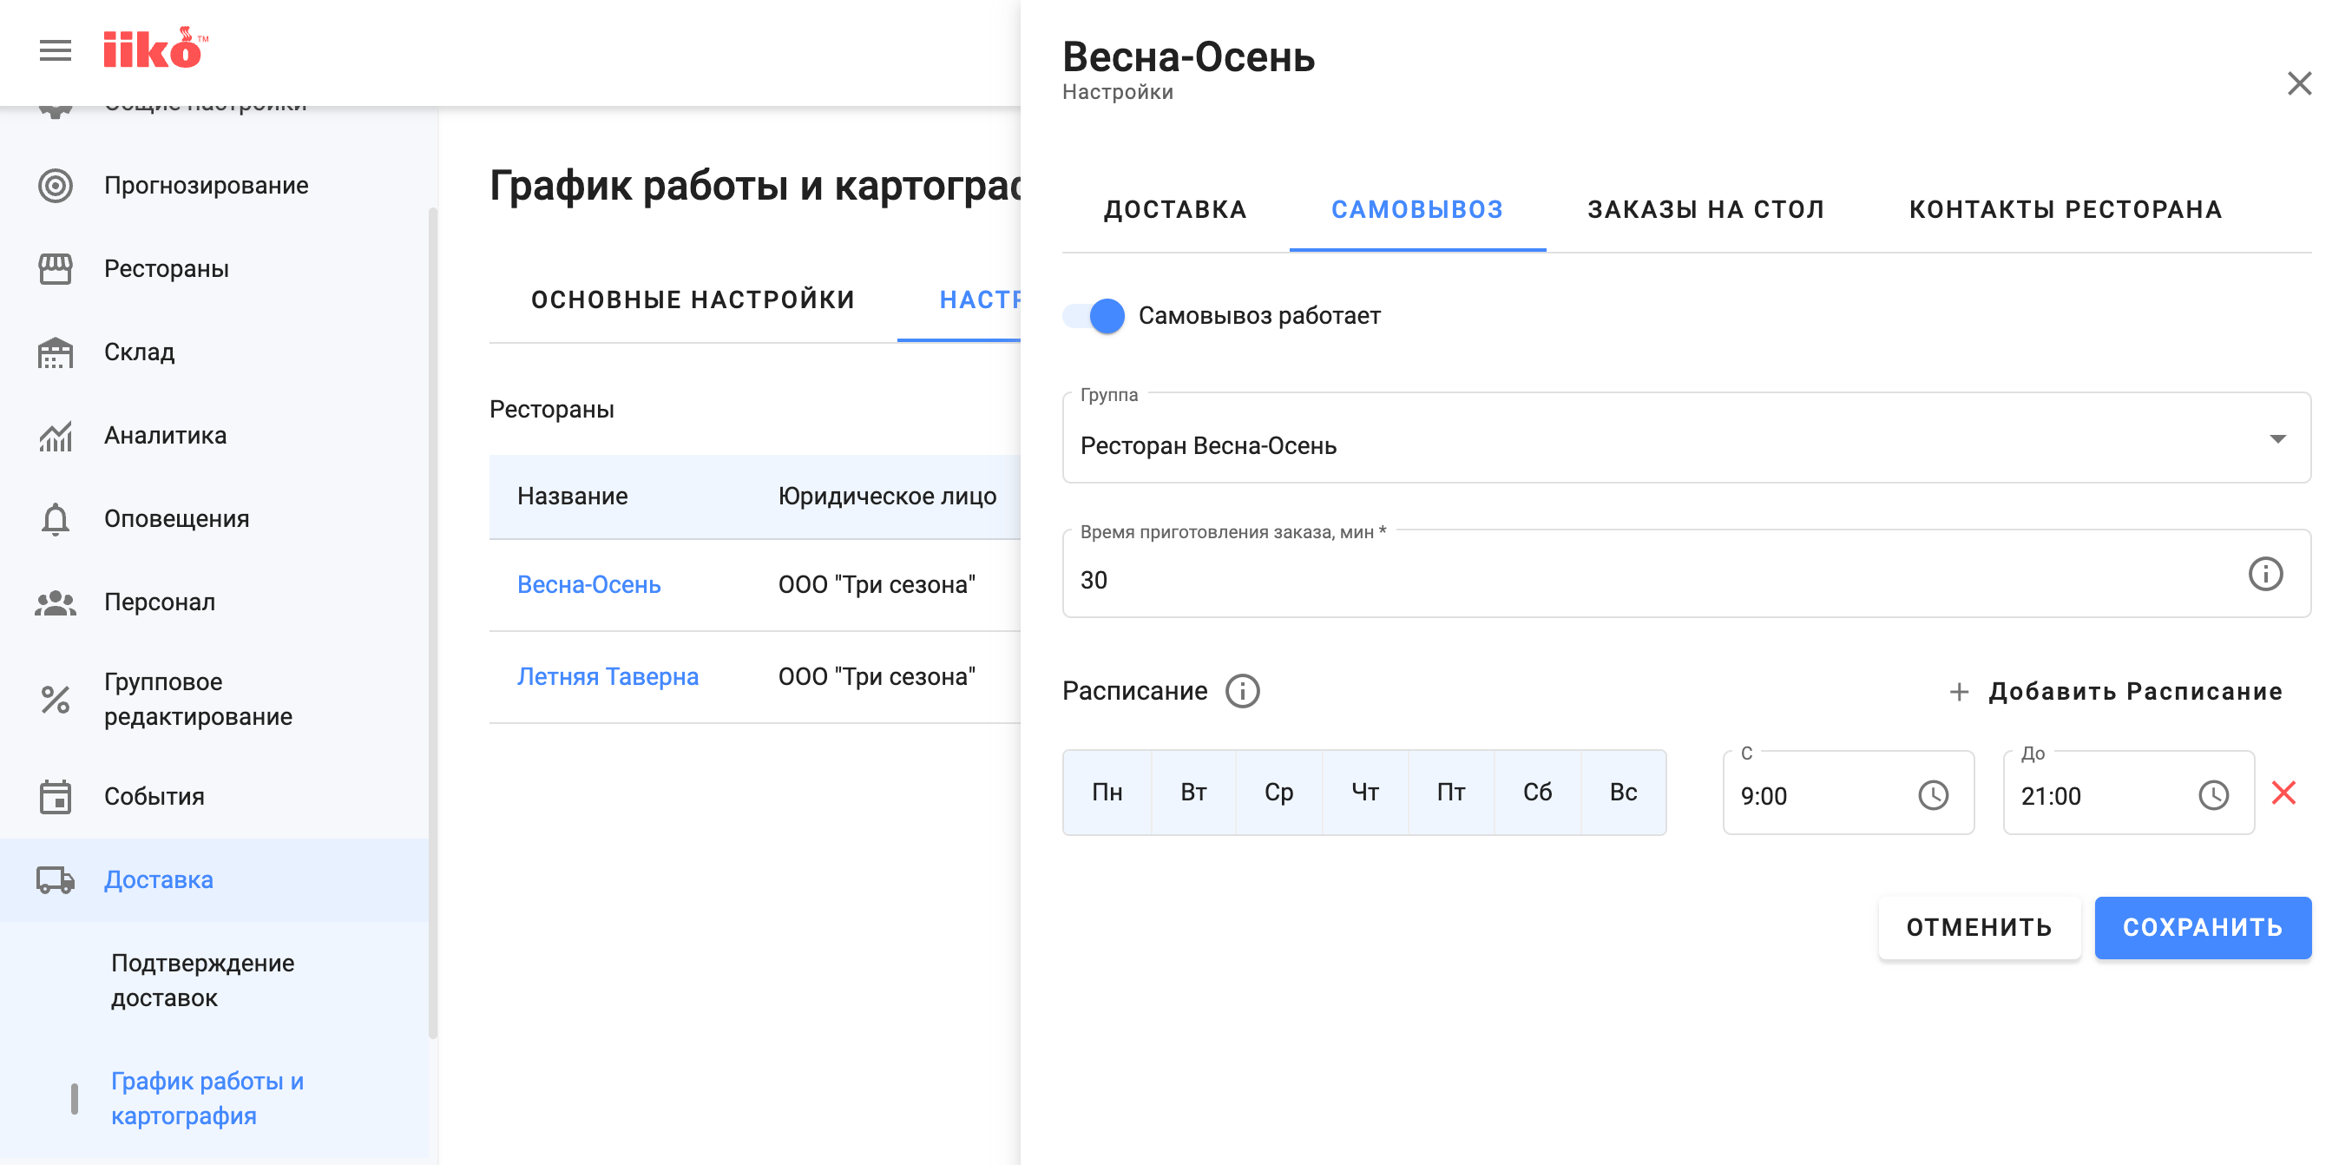
Task: Click the Склад warehouse icon
Action: point(56,352)
